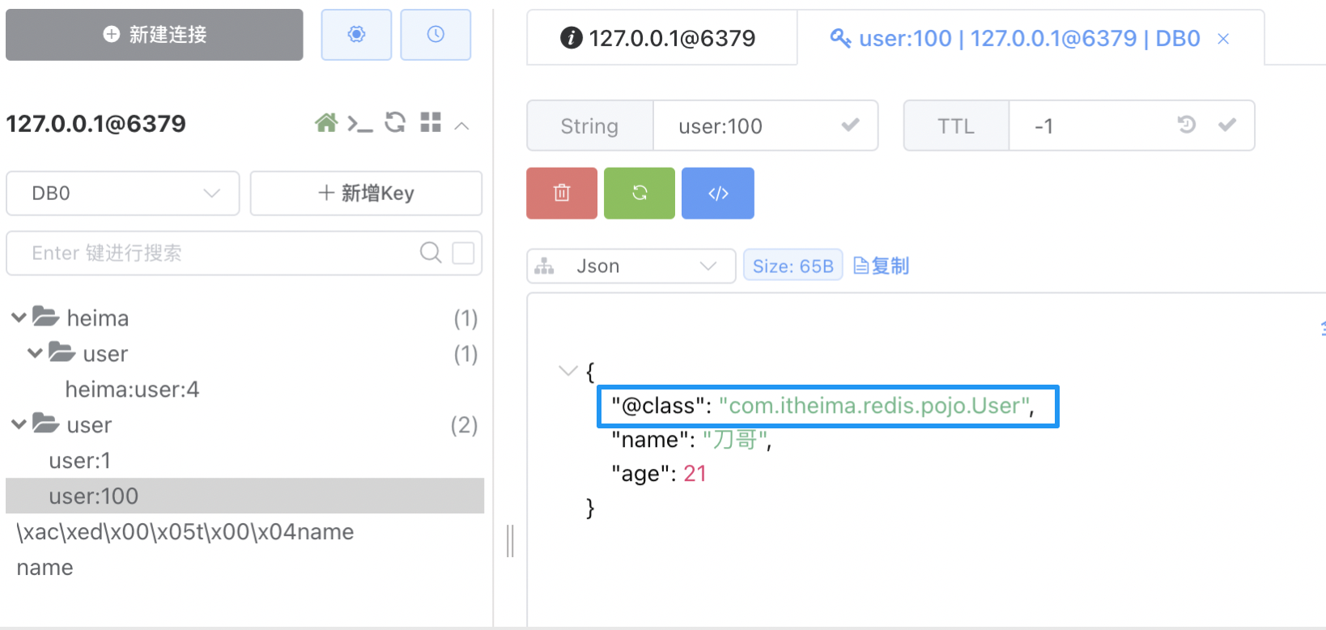The height and width of the screenshot is (630, 1326).
Task: Open the Redis console terminal icon
Action: pyautogui.click(x=360, y=124)
